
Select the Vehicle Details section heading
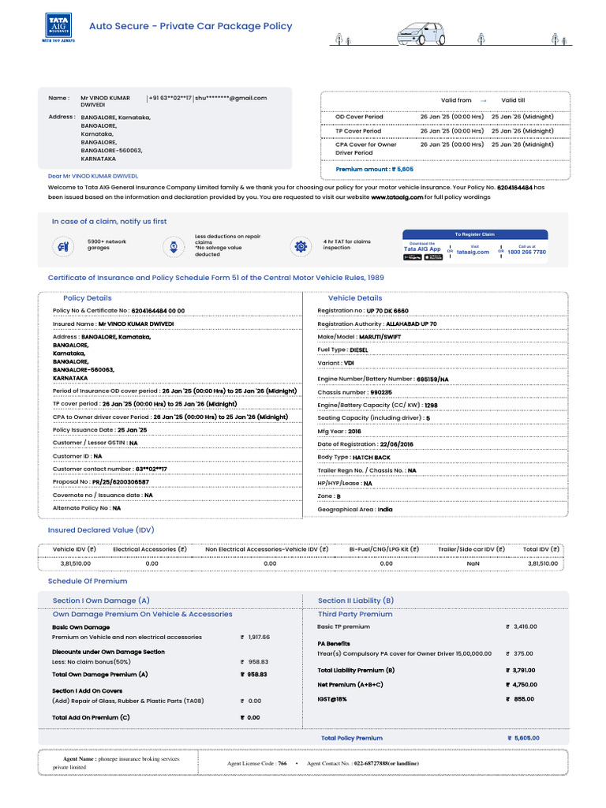[355, 297]
